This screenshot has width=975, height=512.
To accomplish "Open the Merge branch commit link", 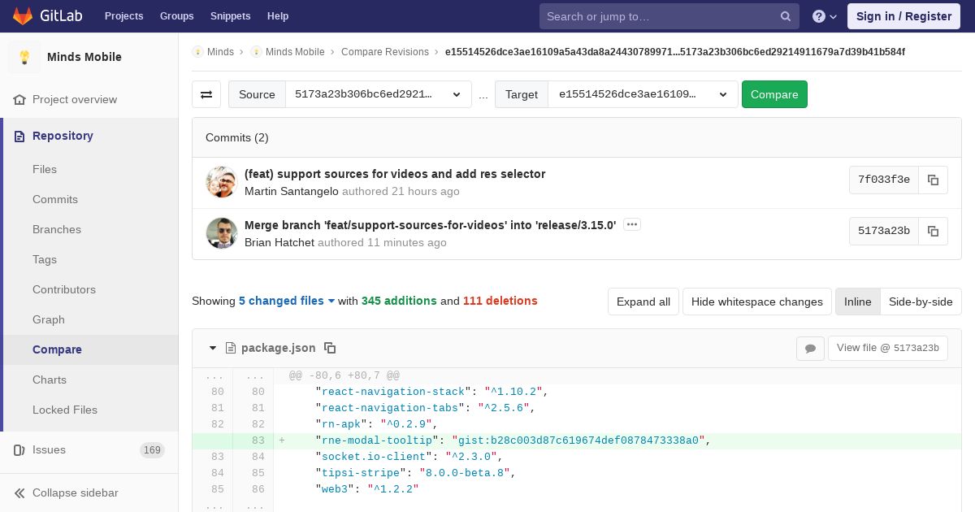I will pyautogui.click(x=431, y=225).
